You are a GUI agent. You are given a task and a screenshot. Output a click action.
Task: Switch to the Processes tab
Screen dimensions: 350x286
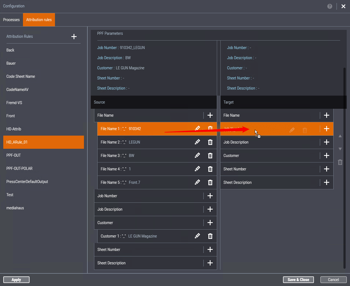tap(11, 20)
